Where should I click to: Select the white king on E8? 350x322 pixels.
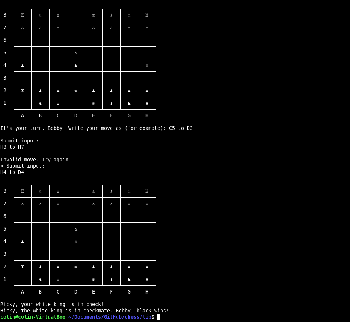pos(94,191)
